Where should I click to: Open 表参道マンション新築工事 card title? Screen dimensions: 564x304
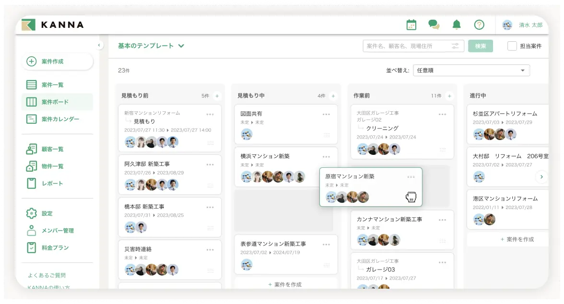[x=273, y=244]
